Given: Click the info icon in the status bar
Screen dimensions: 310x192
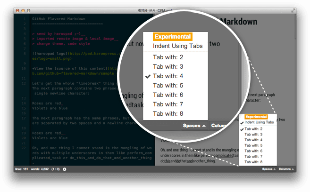Looking at the screenshot, I should coord(65,168).
